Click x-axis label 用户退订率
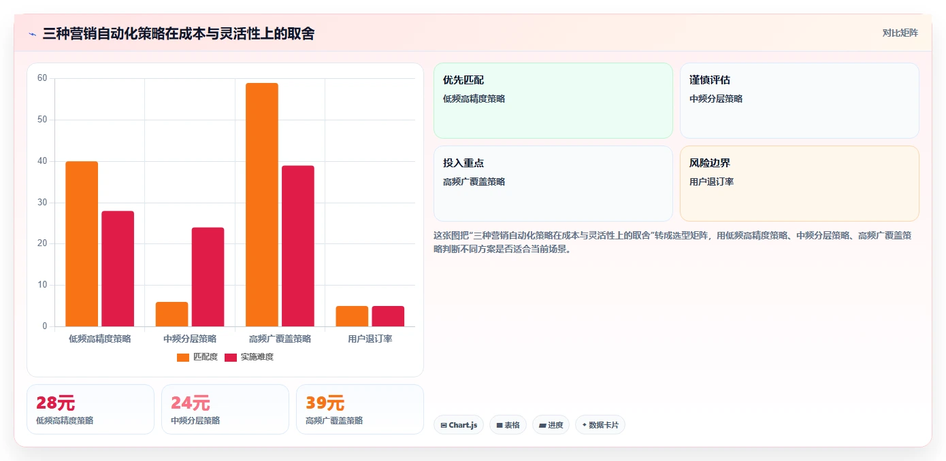 (x=370, y=339)
